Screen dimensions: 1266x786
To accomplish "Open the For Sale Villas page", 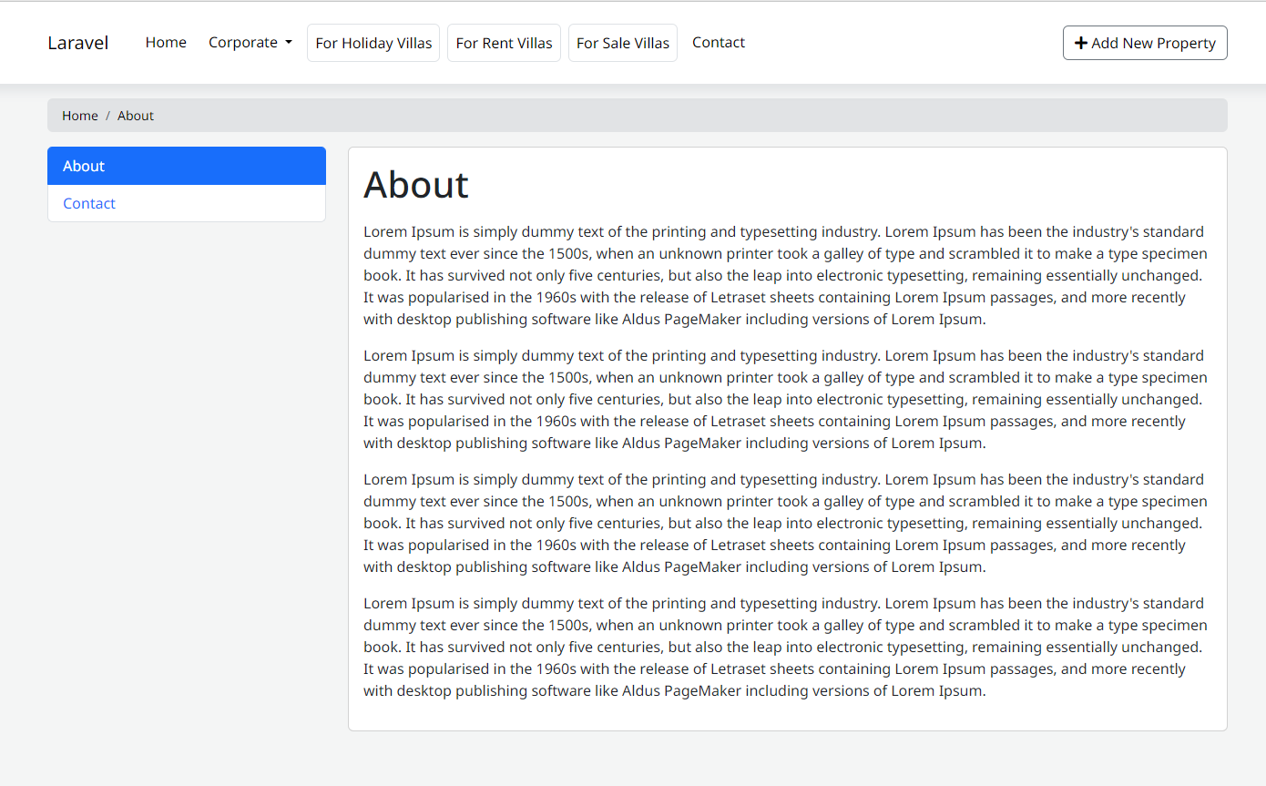I will tap(623, 43).
